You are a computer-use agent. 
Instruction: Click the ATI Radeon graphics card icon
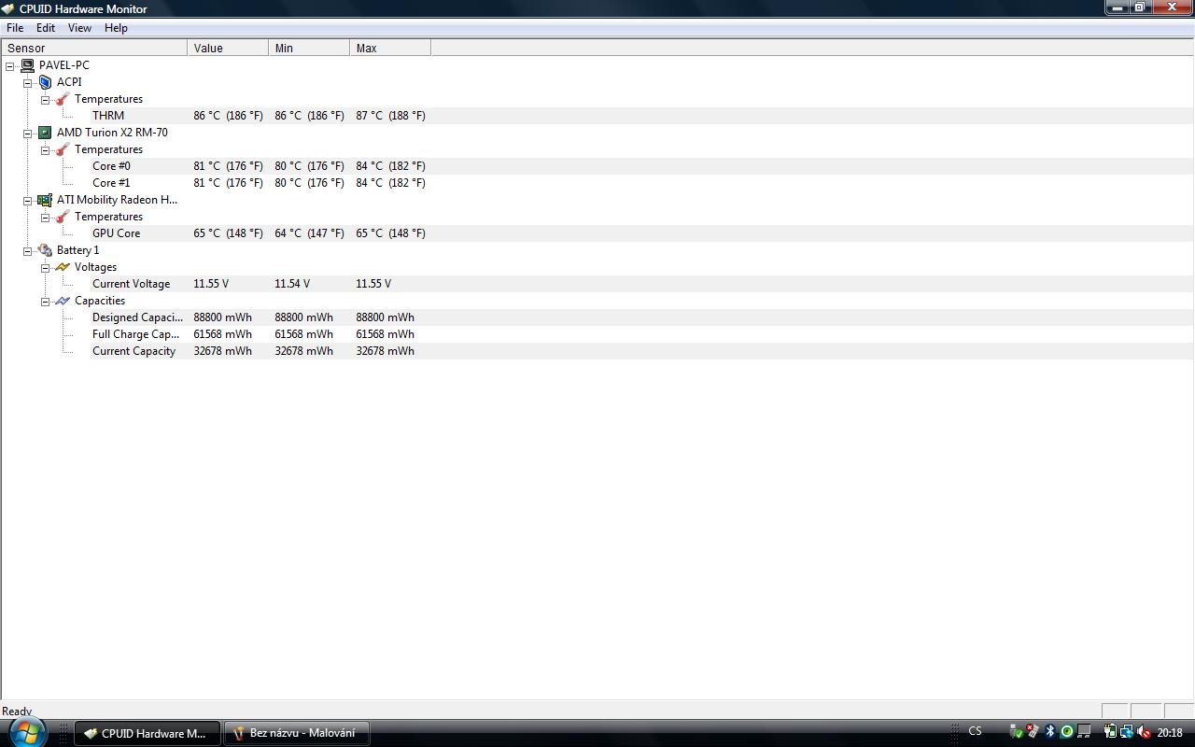(x=45, y=200)
